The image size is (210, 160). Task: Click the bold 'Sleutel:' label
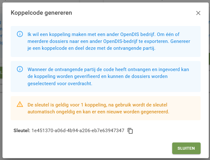pyautogui.click(x=22, y=131)
